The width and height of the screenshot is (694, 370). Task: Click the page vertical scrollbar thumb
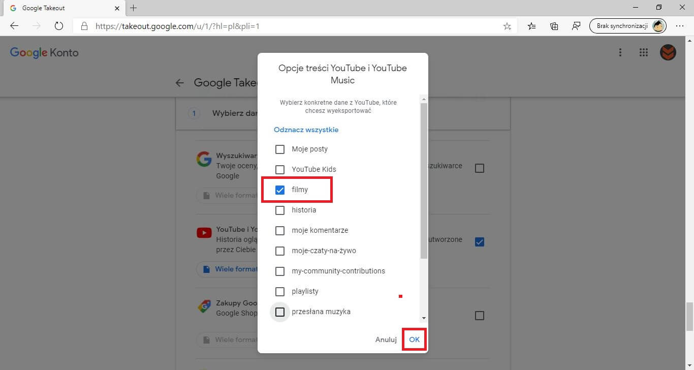point(689,316)
